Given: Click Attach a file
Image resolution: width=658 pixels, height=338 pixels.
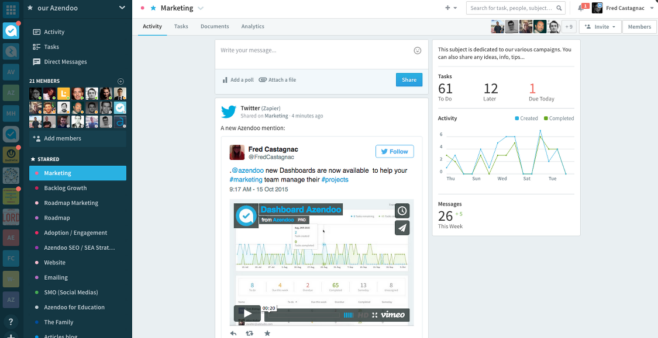Looking at the screenshot, I should [x=277, y=80].
